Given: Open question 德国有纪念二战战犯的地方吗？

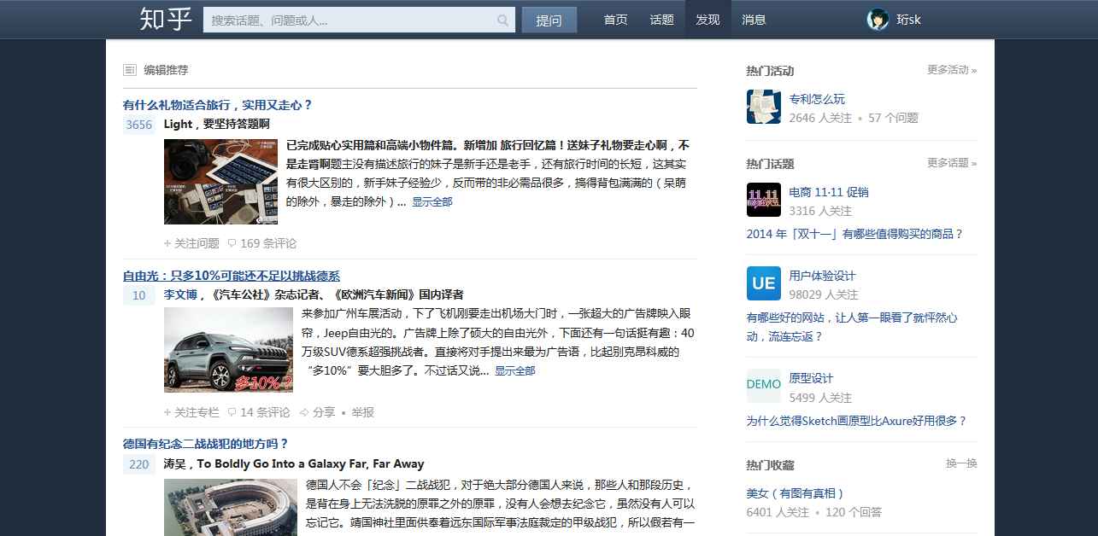Looking at the screenshot, I should point(206,444).
